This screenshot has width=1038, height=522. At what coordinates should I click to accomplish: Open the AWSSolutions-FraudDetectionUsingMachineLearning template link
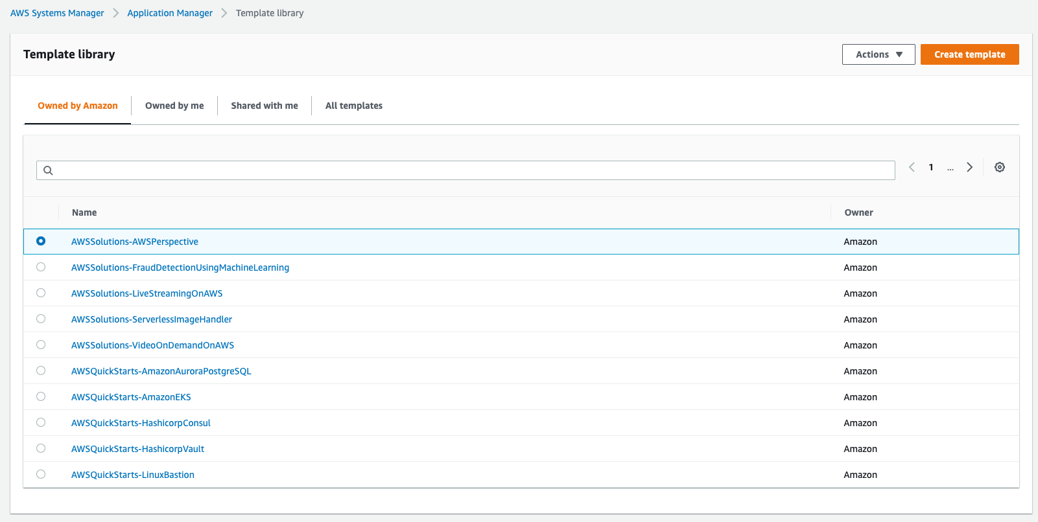(180, 267)
